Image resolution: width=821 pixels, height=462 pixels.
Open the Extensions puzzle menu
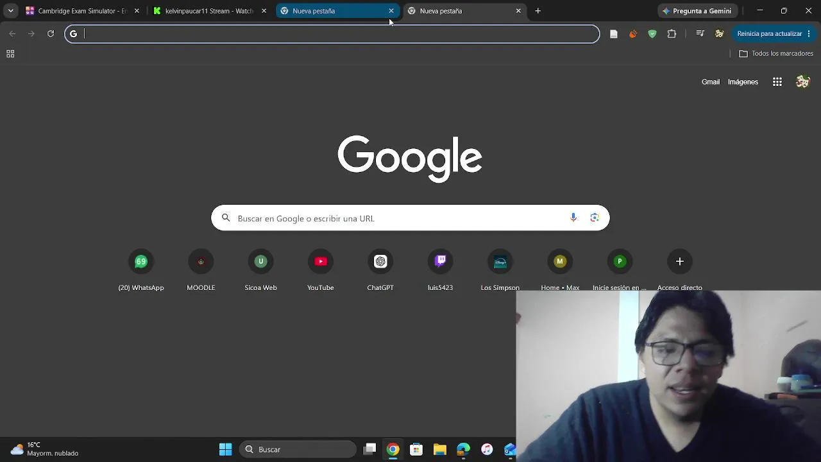672,34
